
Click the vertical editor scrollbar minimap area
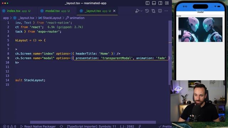coord(170,52)
